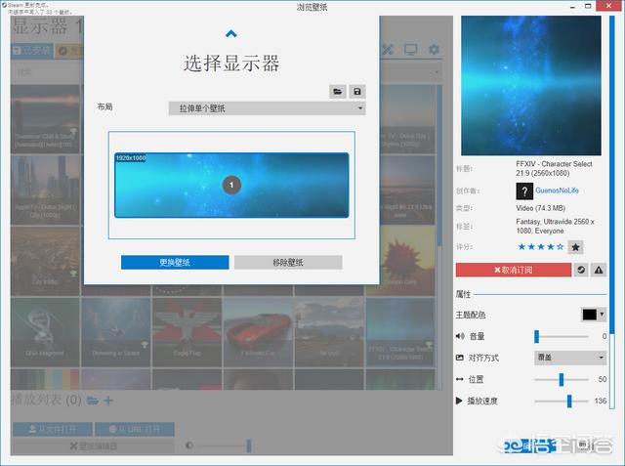Click the brightness slider at bottom of wallpaper list
This screenshot has height=466, width=625.
tap(224, 445)
